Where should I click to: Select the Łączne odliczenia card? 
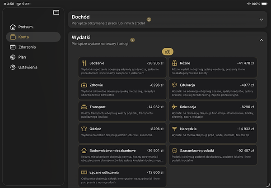[x=122, y=176]
